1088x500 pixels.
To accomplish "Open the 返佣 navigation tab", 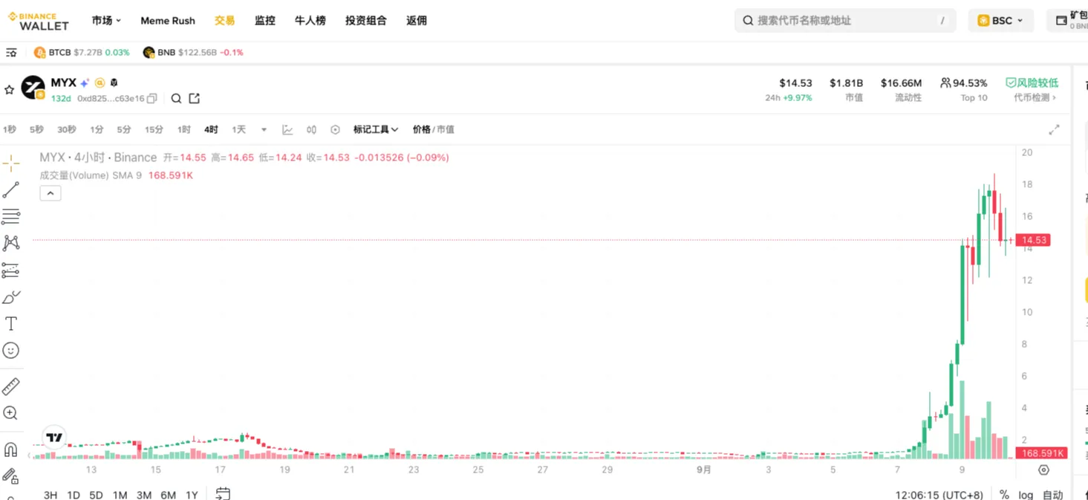I will (x=417, y=21).
